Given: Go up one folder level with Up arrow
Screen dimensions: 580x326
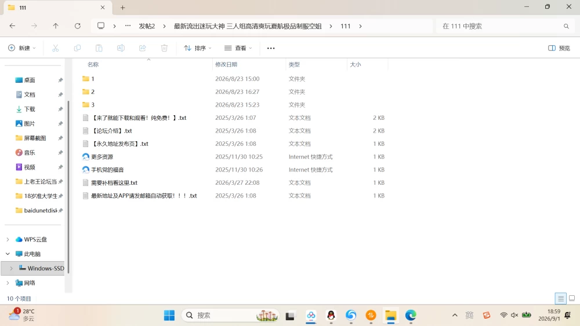Looking at the screenshot, I should pyautogui.click(x=56, y=26).
